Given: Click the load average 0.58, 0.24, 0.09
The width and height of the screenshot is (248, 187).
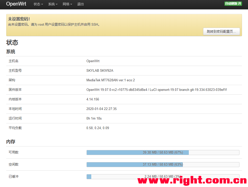Looking at the screenshot, I should point(98,128).
